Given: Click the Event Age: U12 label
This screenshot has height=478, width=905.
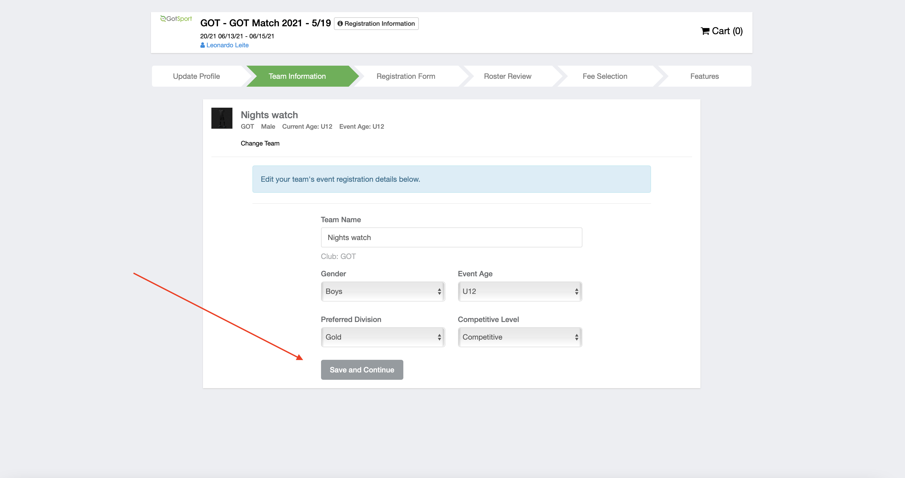Looking at the screenshot, I should pos(362,126).
